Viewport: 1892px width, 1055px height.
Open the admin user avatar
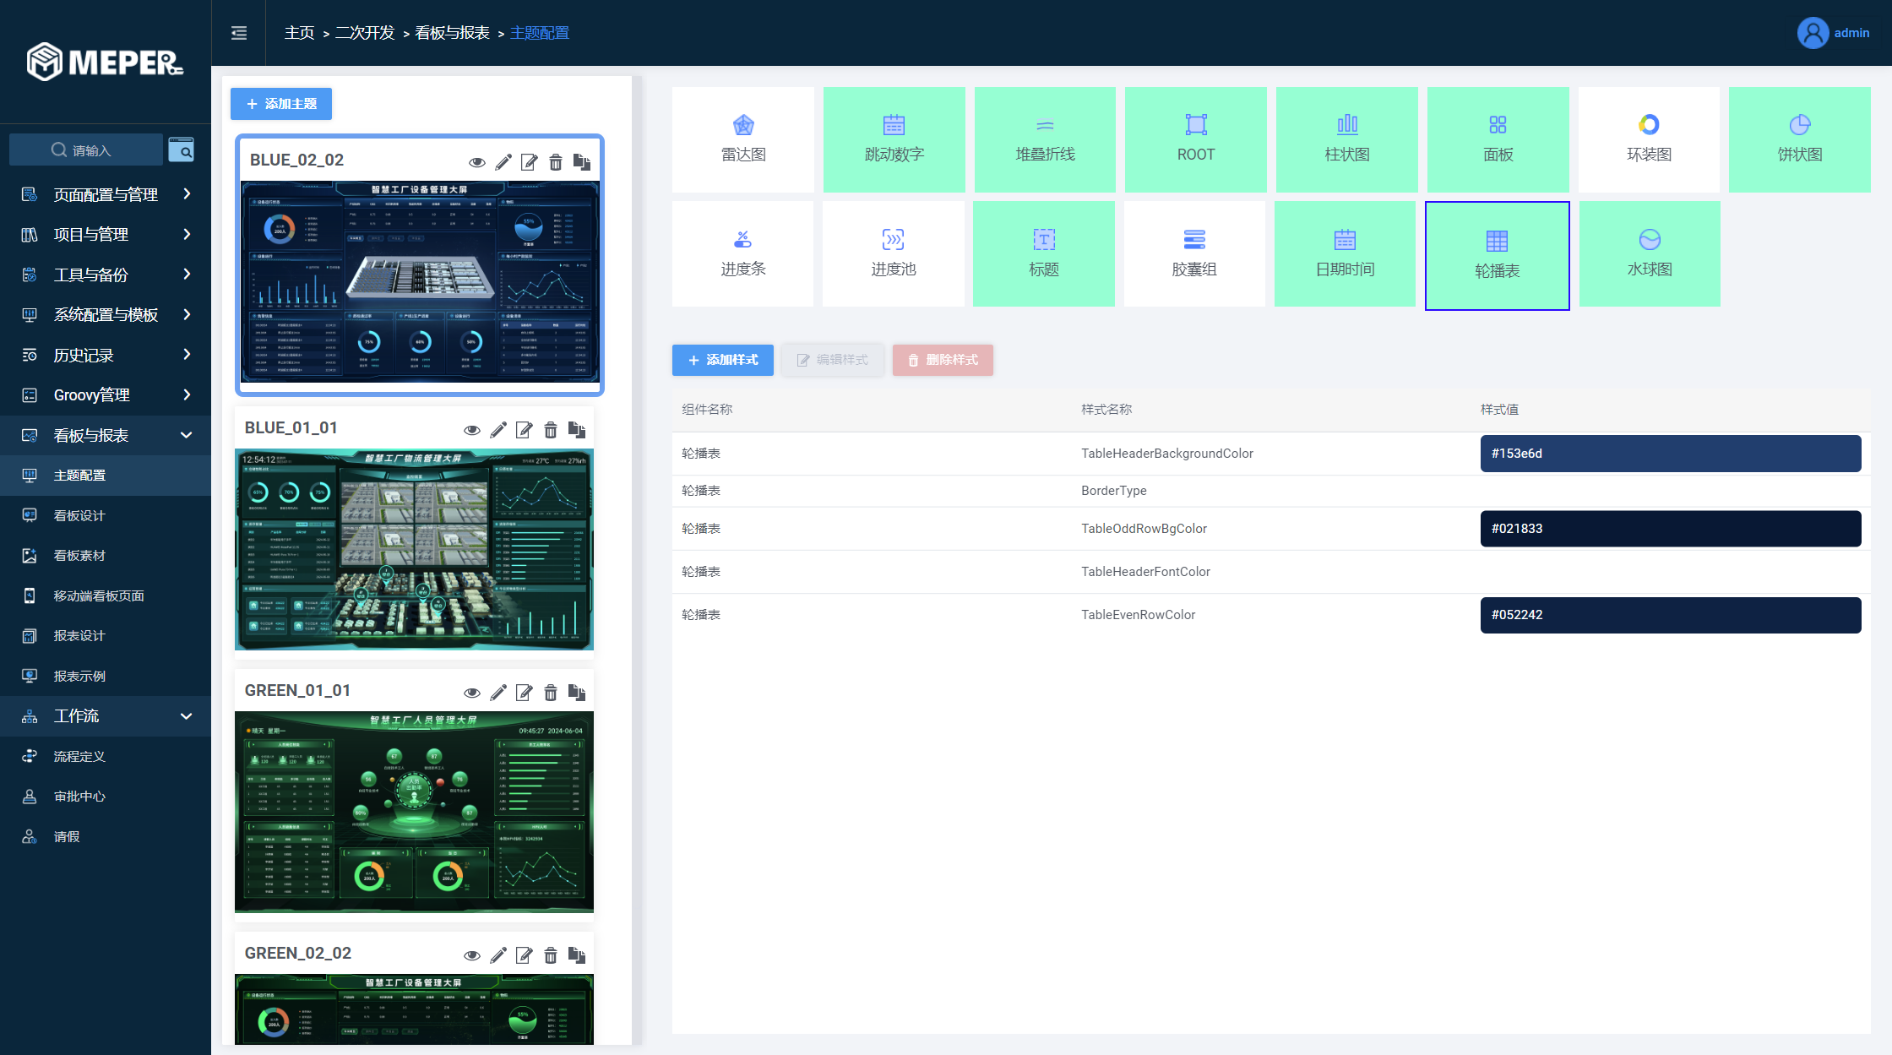pyautogui.click(x=1813, y=33)
